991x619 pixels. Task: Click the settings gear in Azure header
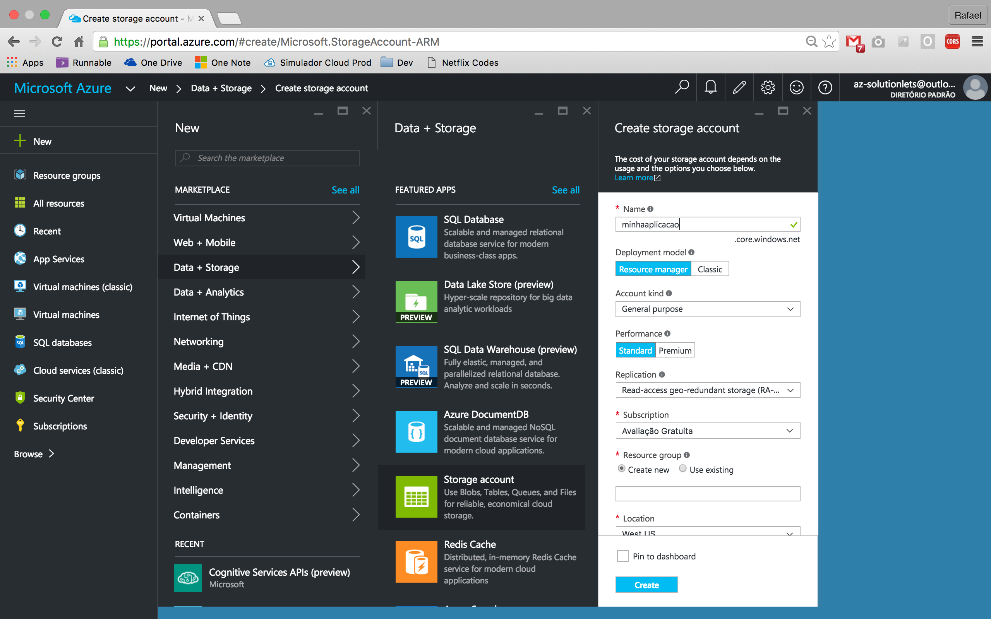point(768,87)
